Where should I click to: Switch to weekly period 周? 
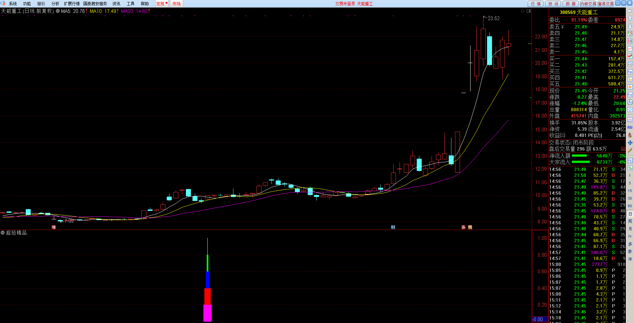[630, 221]
